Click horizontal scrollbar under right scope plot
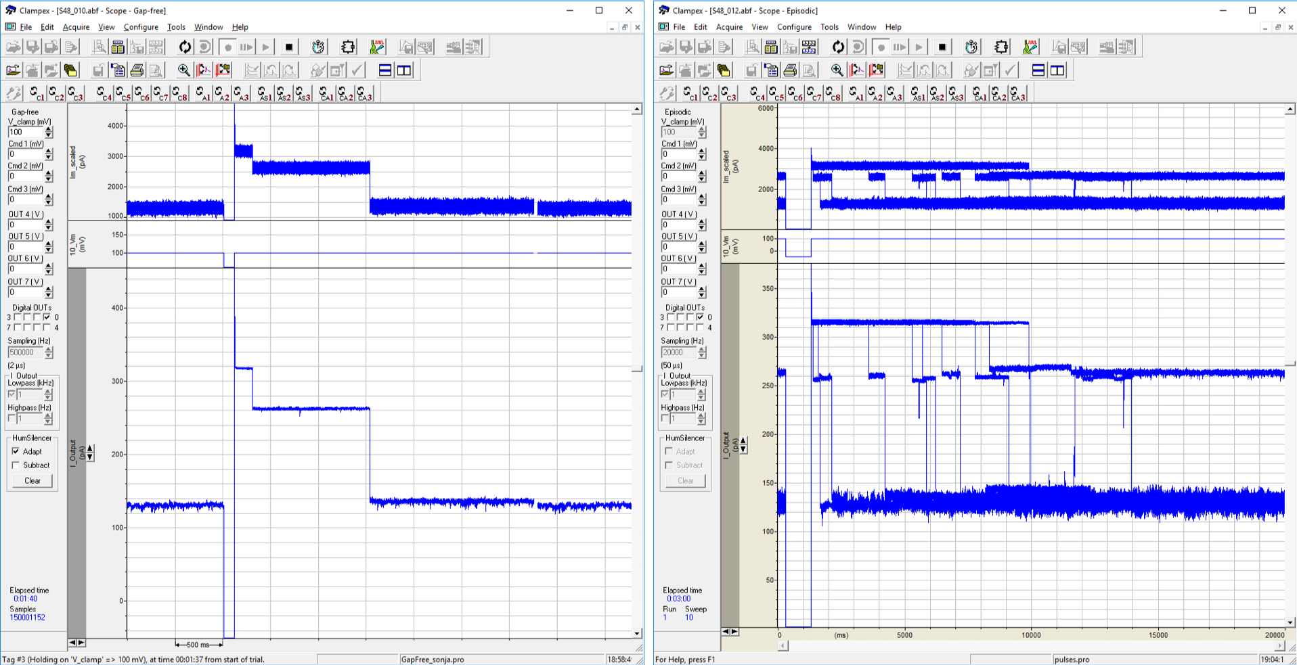The image size is (1297, 665). pos(1030,646)
